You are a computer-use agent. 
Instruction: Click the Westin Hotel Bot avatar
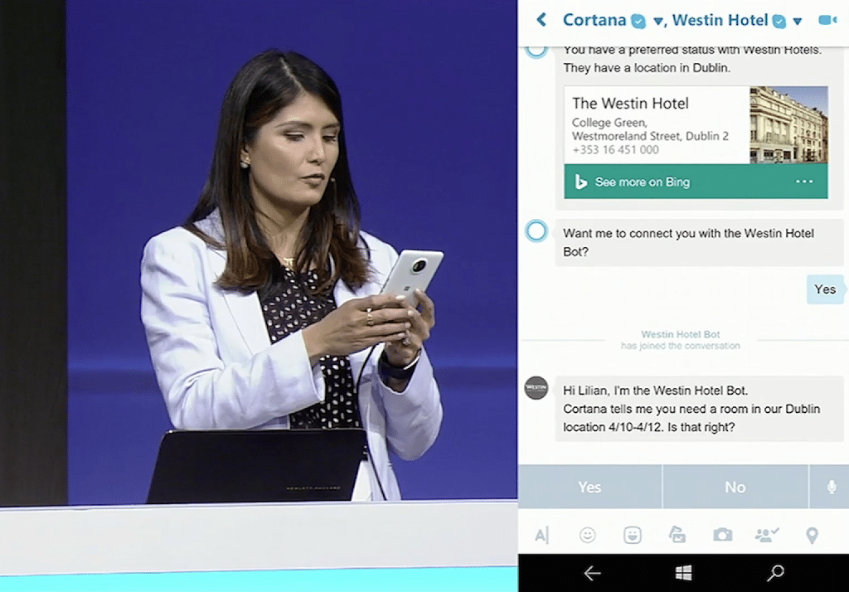pos(536,388)
